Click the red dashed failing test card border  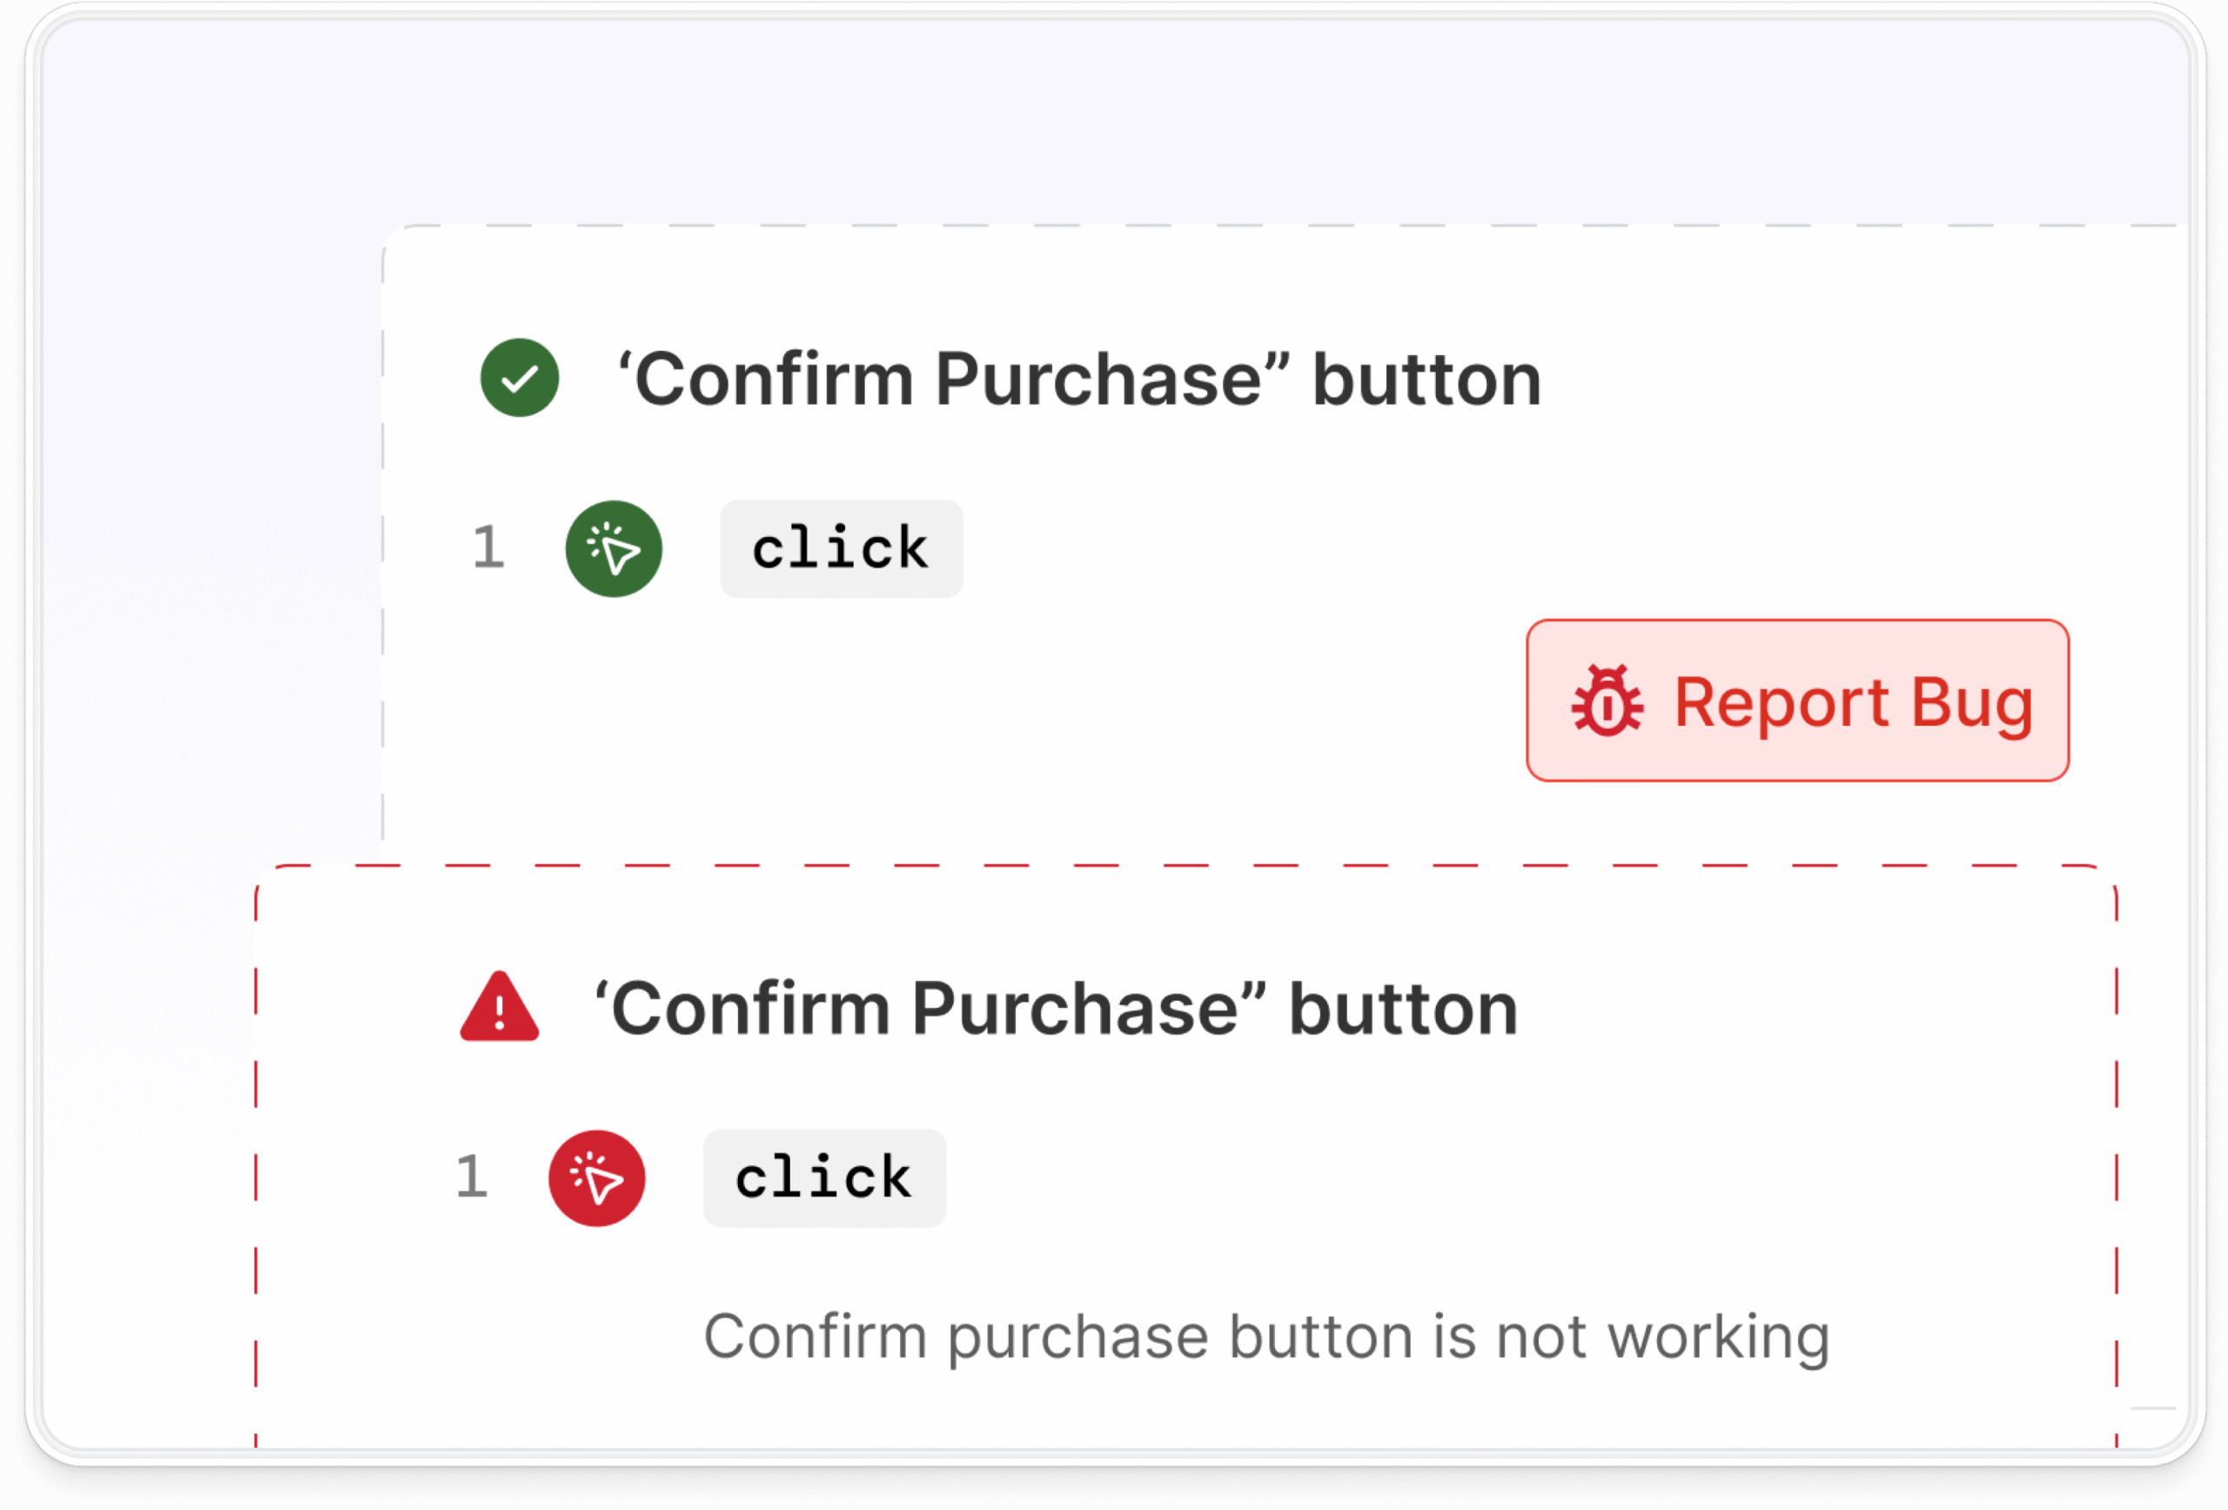tap(1185, 865)
